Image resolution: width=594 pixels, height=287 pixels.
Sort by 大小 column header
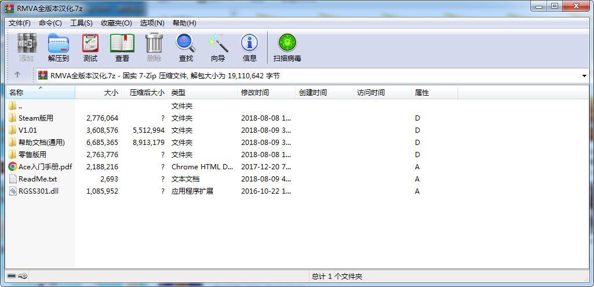(x=99, y=93)
